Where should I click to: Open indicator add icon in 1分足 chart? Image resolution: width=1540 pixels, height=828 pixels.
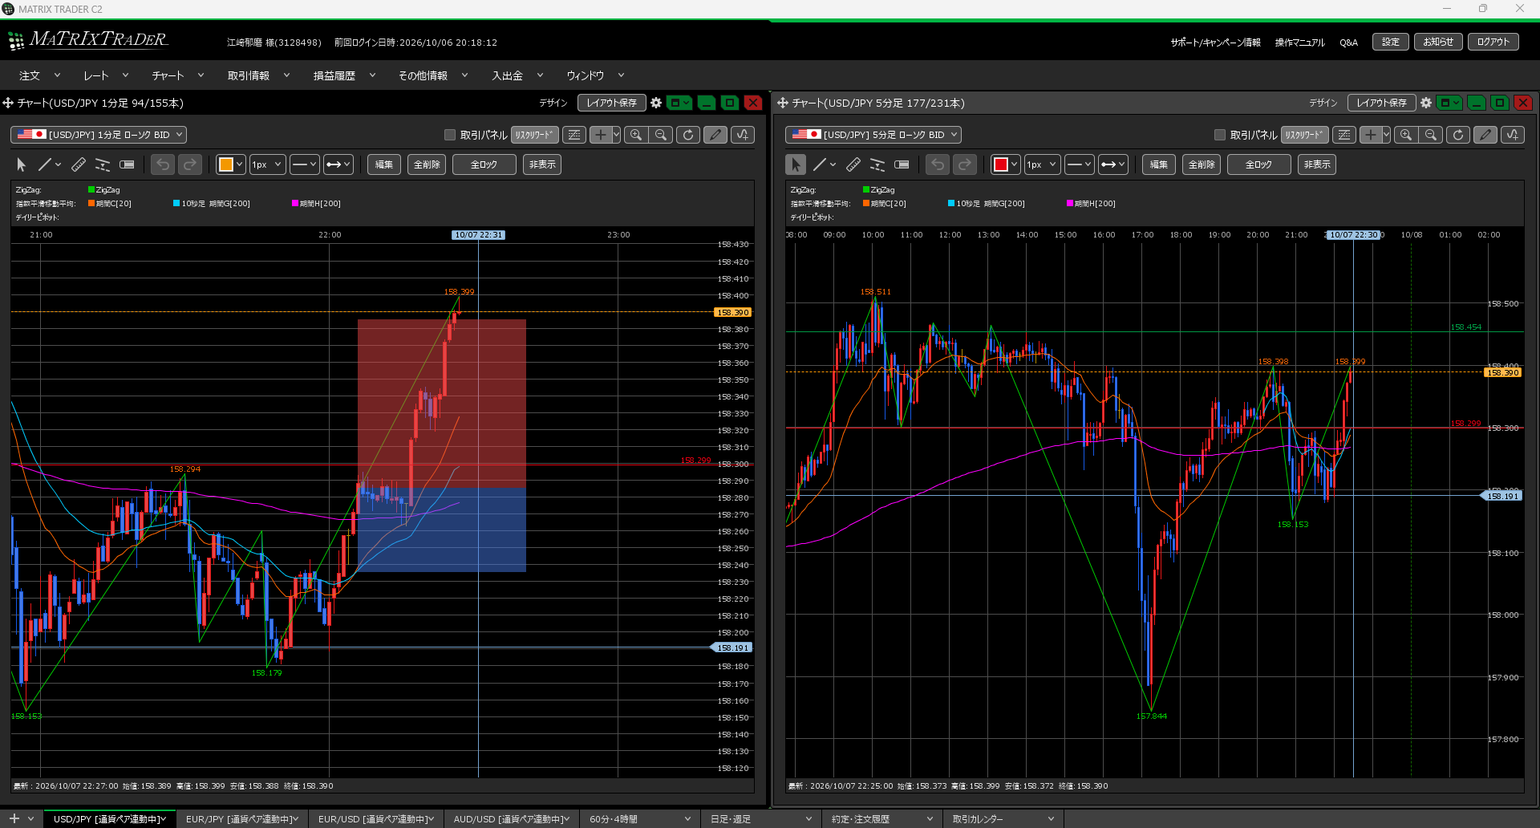click(743, 135)
